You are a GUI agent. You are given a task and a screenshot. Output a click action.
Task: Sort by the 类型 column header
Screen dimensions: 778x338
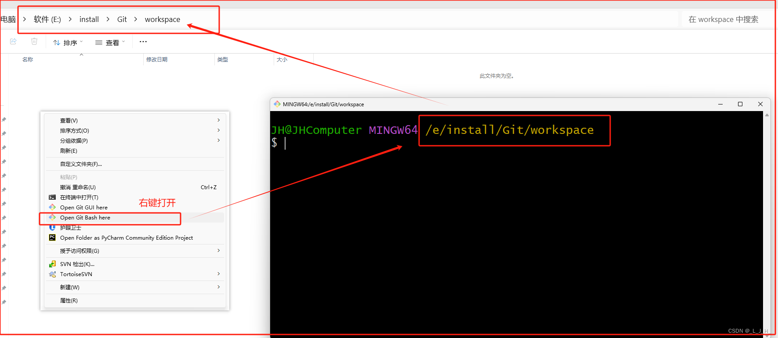click(223, 59)
